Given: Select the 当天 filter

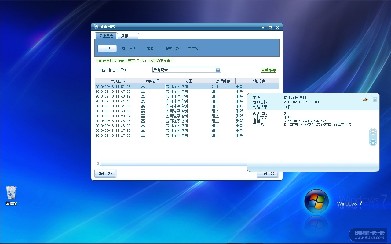Looking at the screenshot, I should pos(108,48).
